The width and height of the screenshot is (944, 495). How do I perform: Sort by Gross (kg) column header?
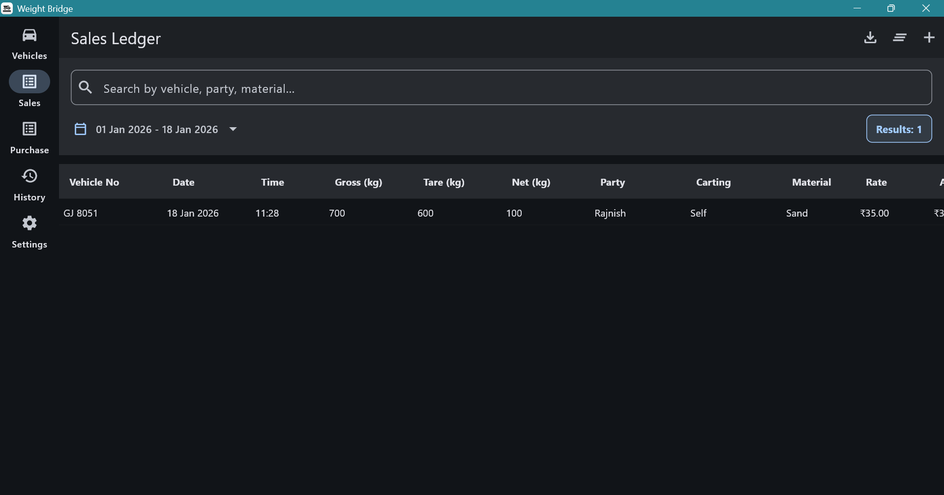358,182
